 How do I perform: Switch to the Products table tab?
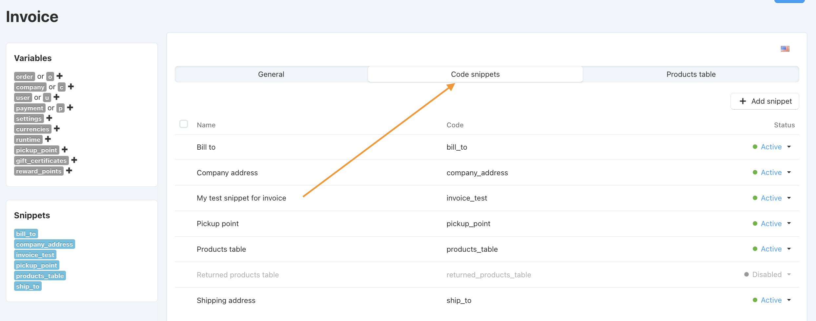[691, 74]
